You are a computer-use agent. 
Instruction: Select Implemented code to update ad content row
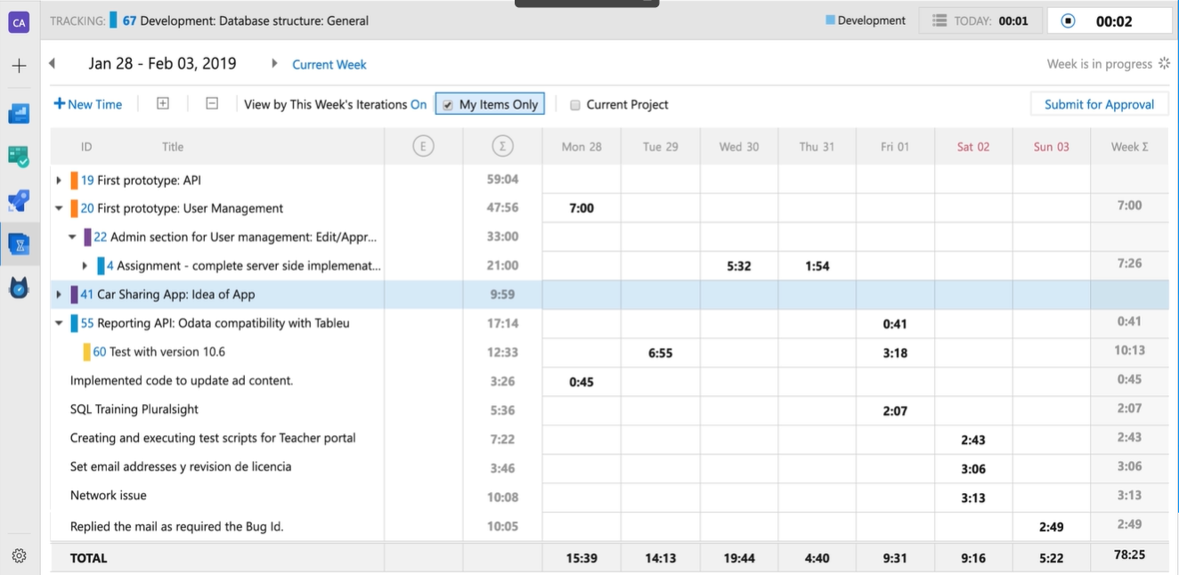point(182,381)
